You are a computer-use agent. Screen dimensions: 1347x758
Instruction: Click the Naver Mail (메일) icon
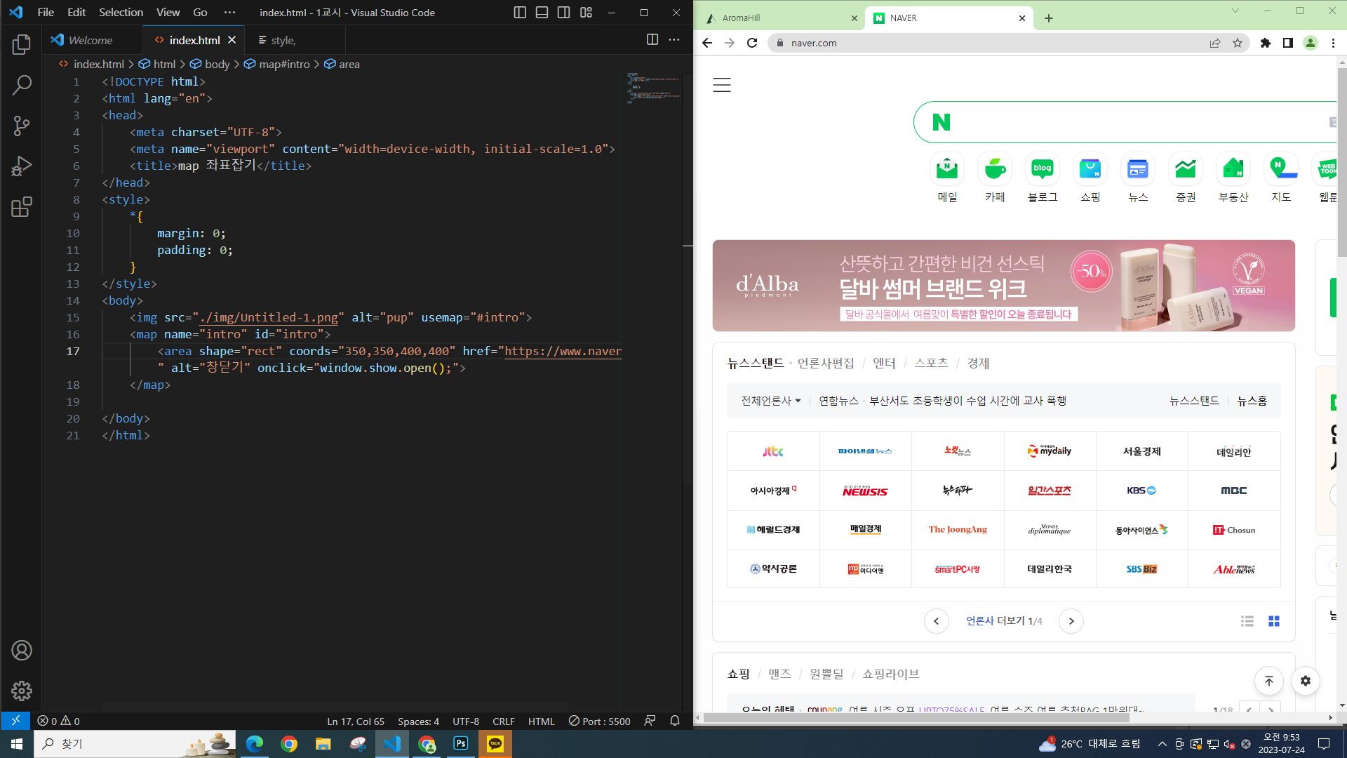pos(947,169)
